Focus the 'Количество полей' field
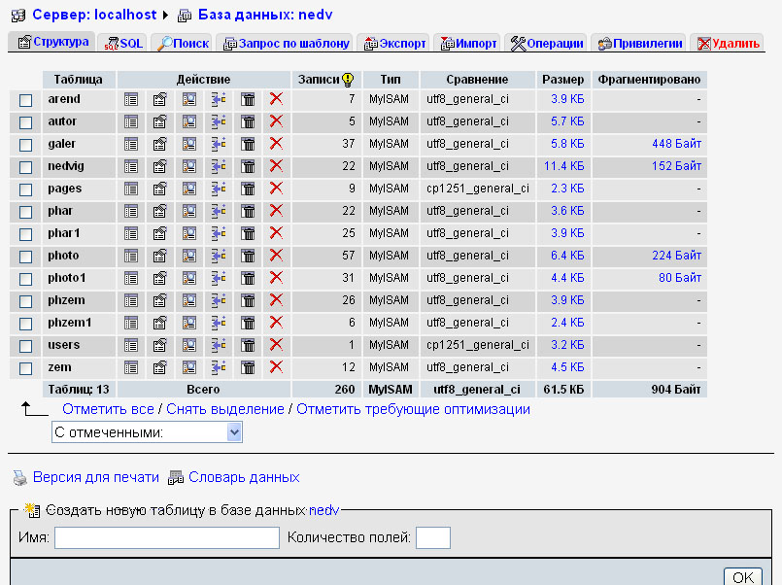 point(433,538)
